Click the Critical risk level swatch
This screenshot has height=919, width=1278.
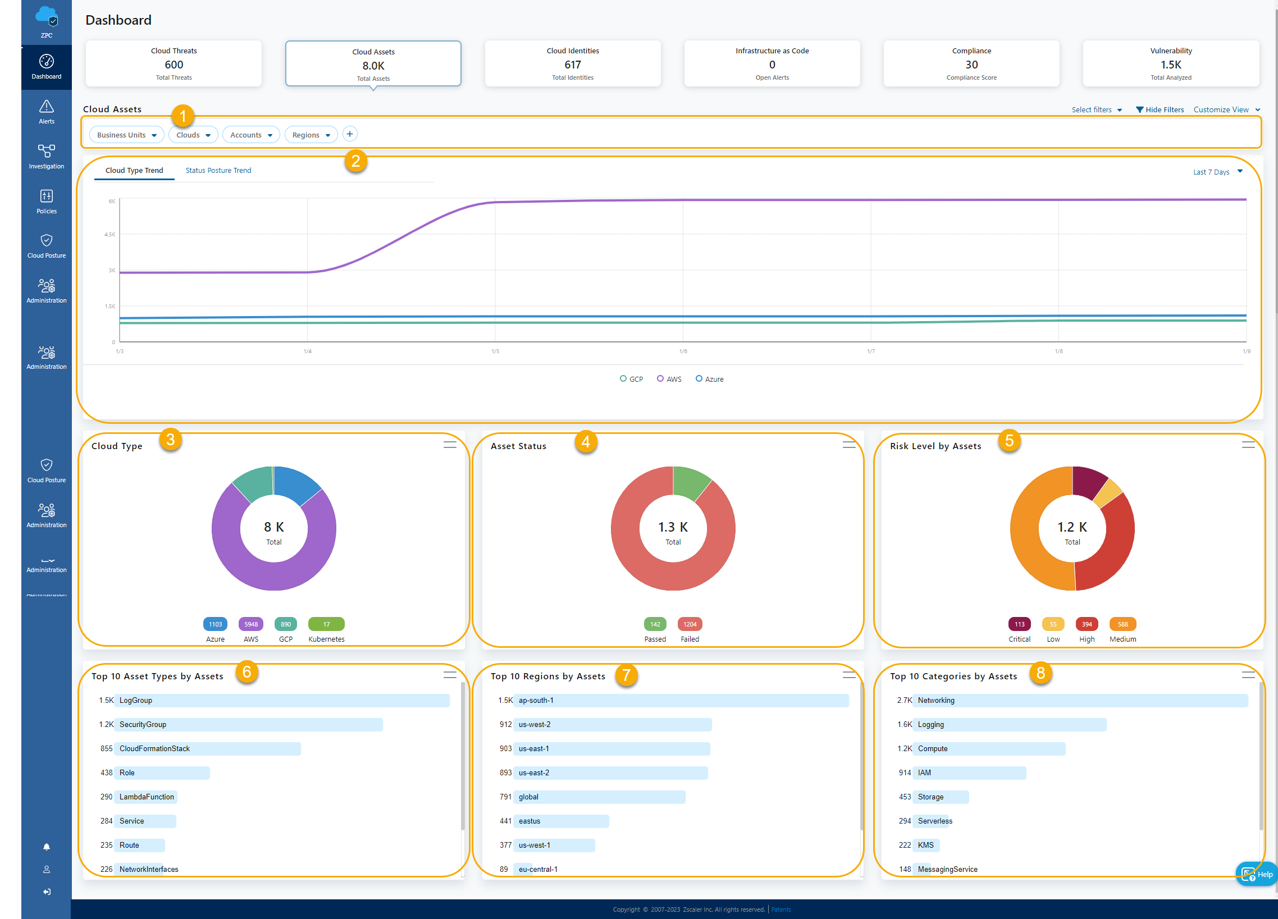pyautogui.click(x=1019, y=624)
